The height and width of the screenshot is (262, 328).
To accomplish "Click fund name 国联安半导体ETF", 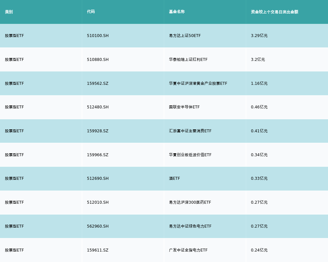I will (x=184, y=107).
